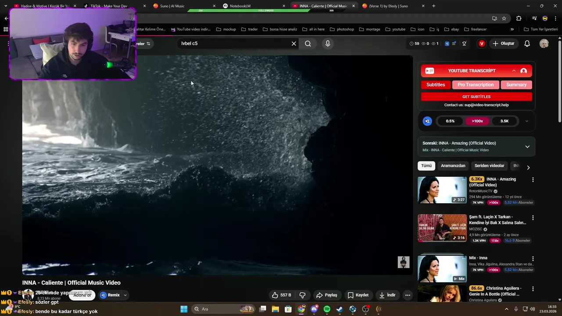This screenshot has width=562, height=316.
Task: Download video with the İndir button
Action: click(x=387, y=295)
